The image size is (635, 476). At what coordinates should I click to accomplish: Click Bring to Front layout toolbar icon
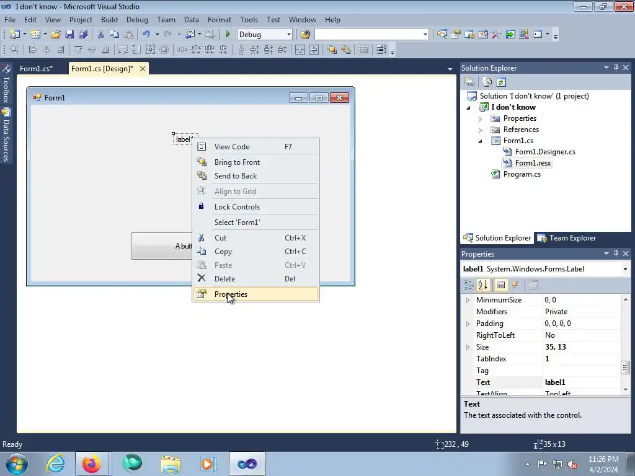332,50
